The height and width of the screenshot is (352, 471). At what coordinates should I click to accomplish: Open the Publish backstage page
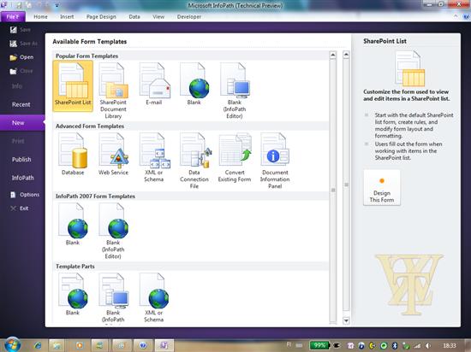pyautogui.click(x=21, y=160)
